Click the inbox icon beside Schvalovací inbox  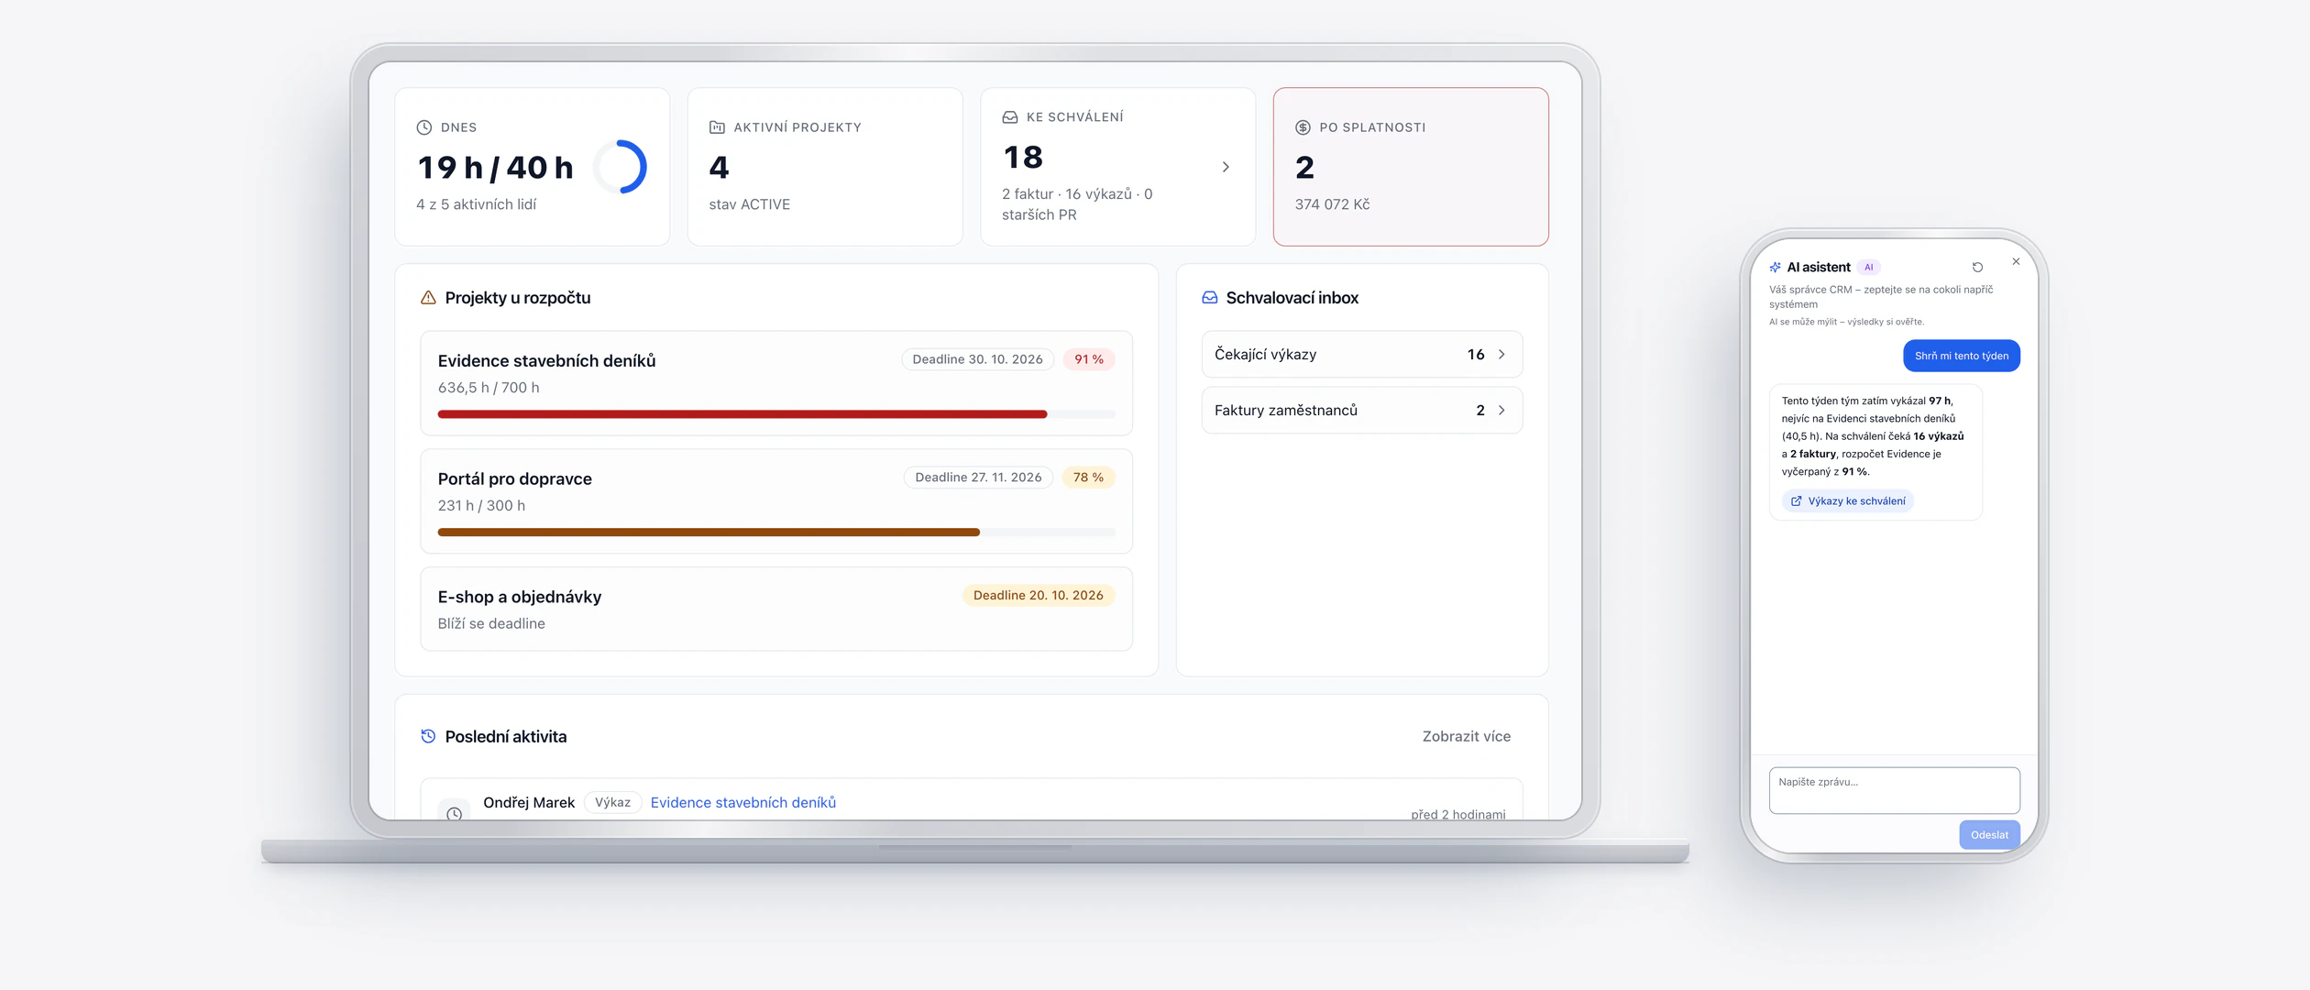(1210, 298)
